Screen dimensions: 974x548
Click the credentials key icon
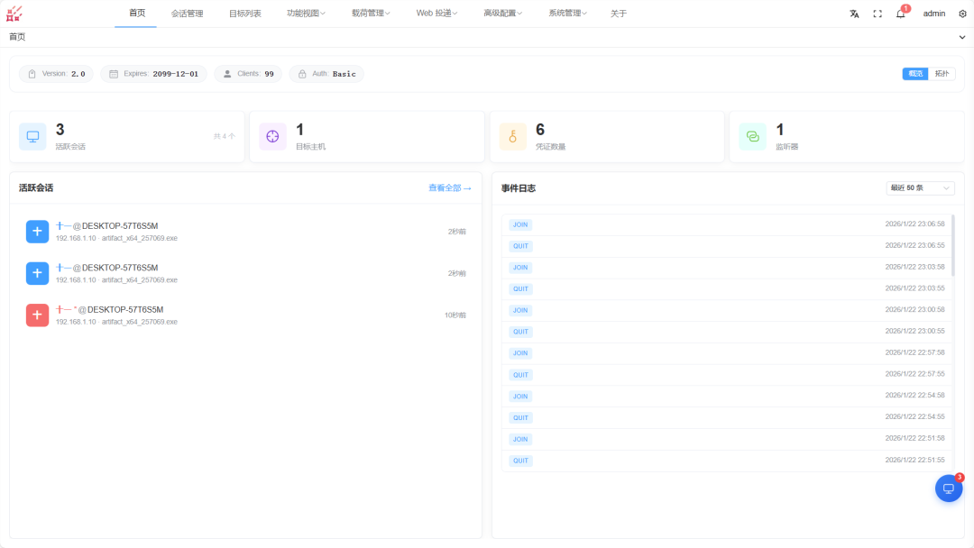pos(512,136)
